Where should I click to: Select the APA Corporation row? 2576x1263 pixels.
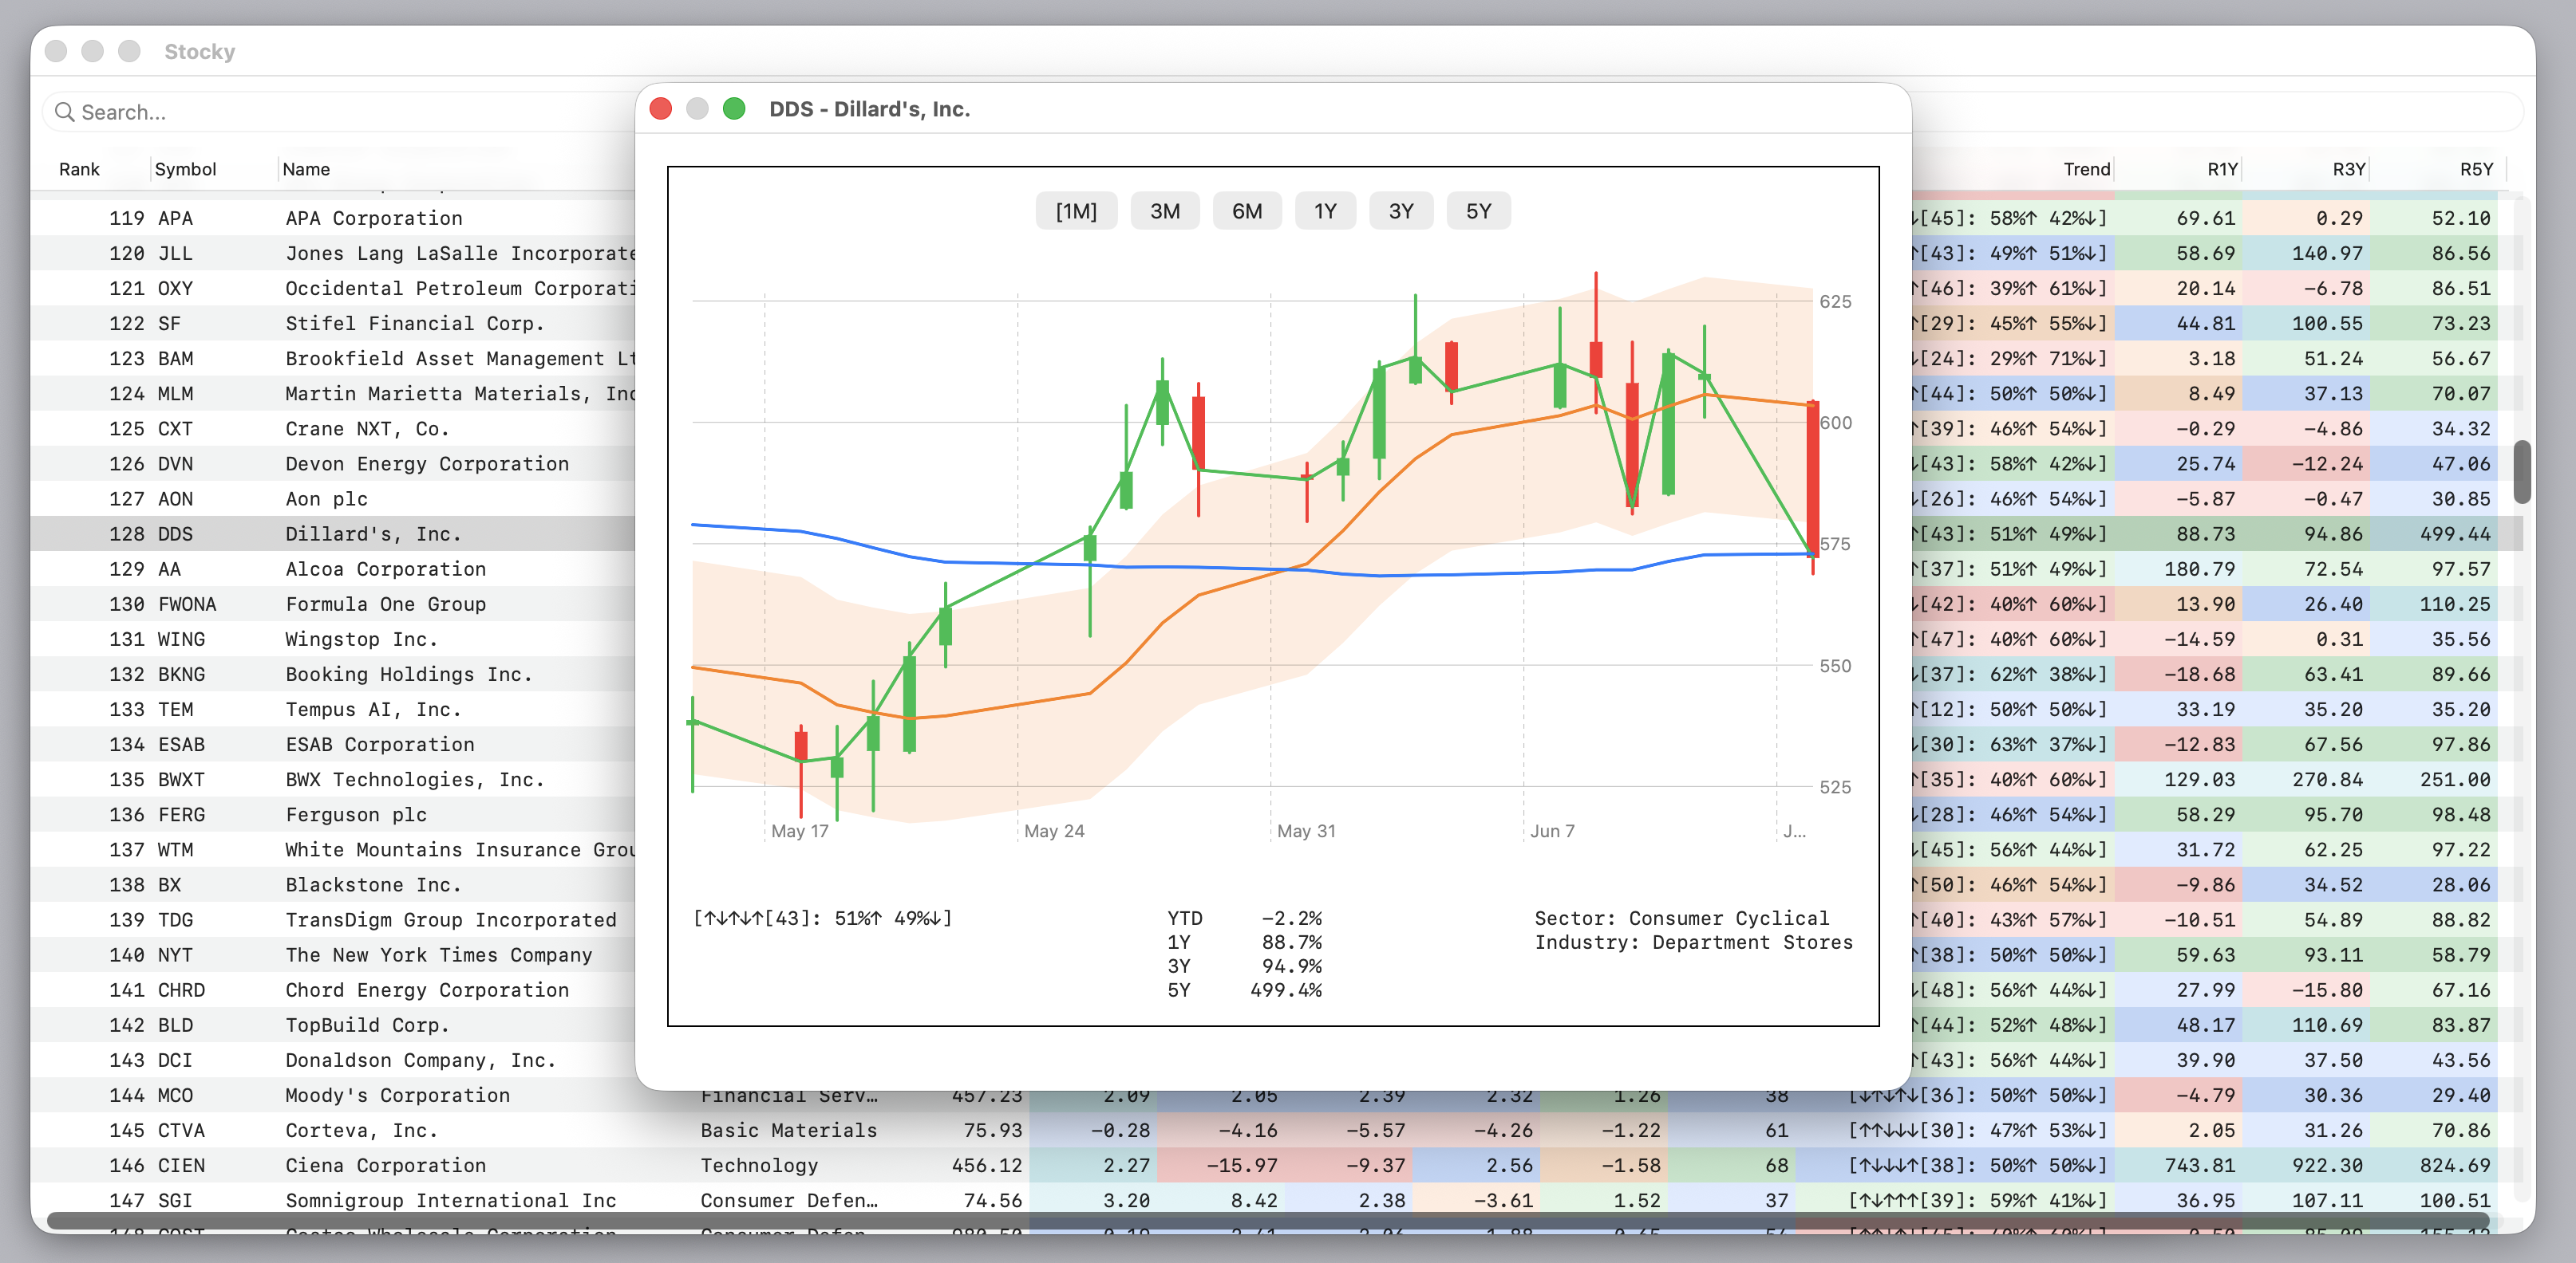[332, 218]
